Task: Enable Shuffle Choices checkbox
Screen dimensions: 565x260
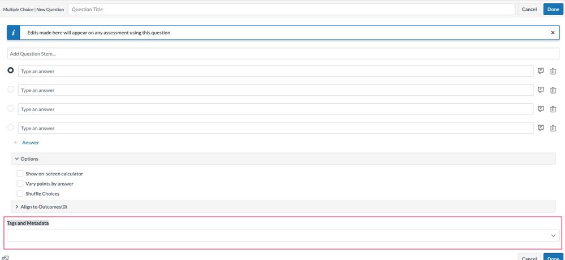Action: (x=20, y=193)
